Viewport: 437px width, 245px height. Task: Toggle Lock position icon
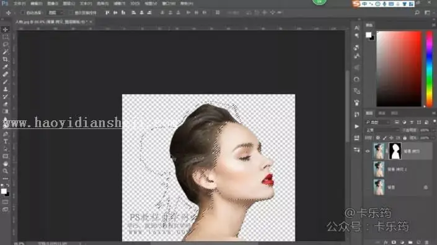point(391,138)
